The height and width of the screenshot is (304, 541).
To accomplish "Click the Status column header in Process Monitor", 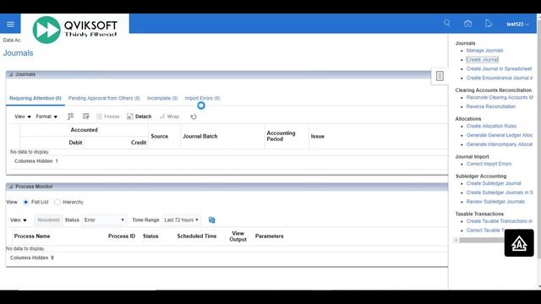I will [x=150, y=236].
